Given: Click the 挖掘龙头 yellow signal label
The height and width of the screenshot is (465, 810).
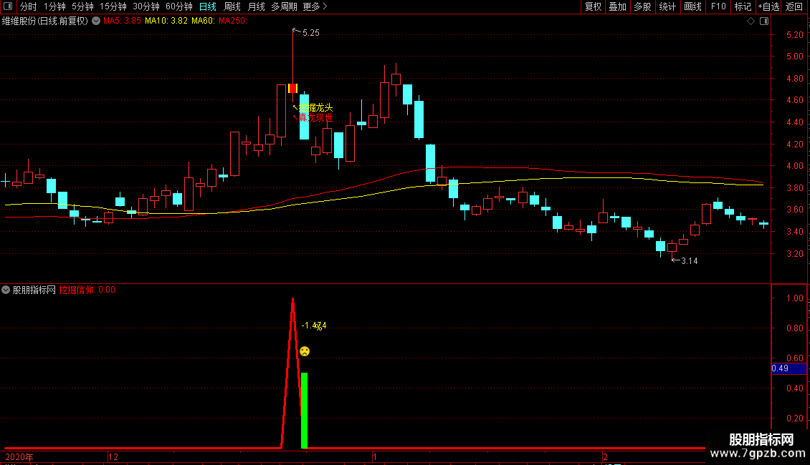Looking at the screenshot, I should [x=315, y=108].
